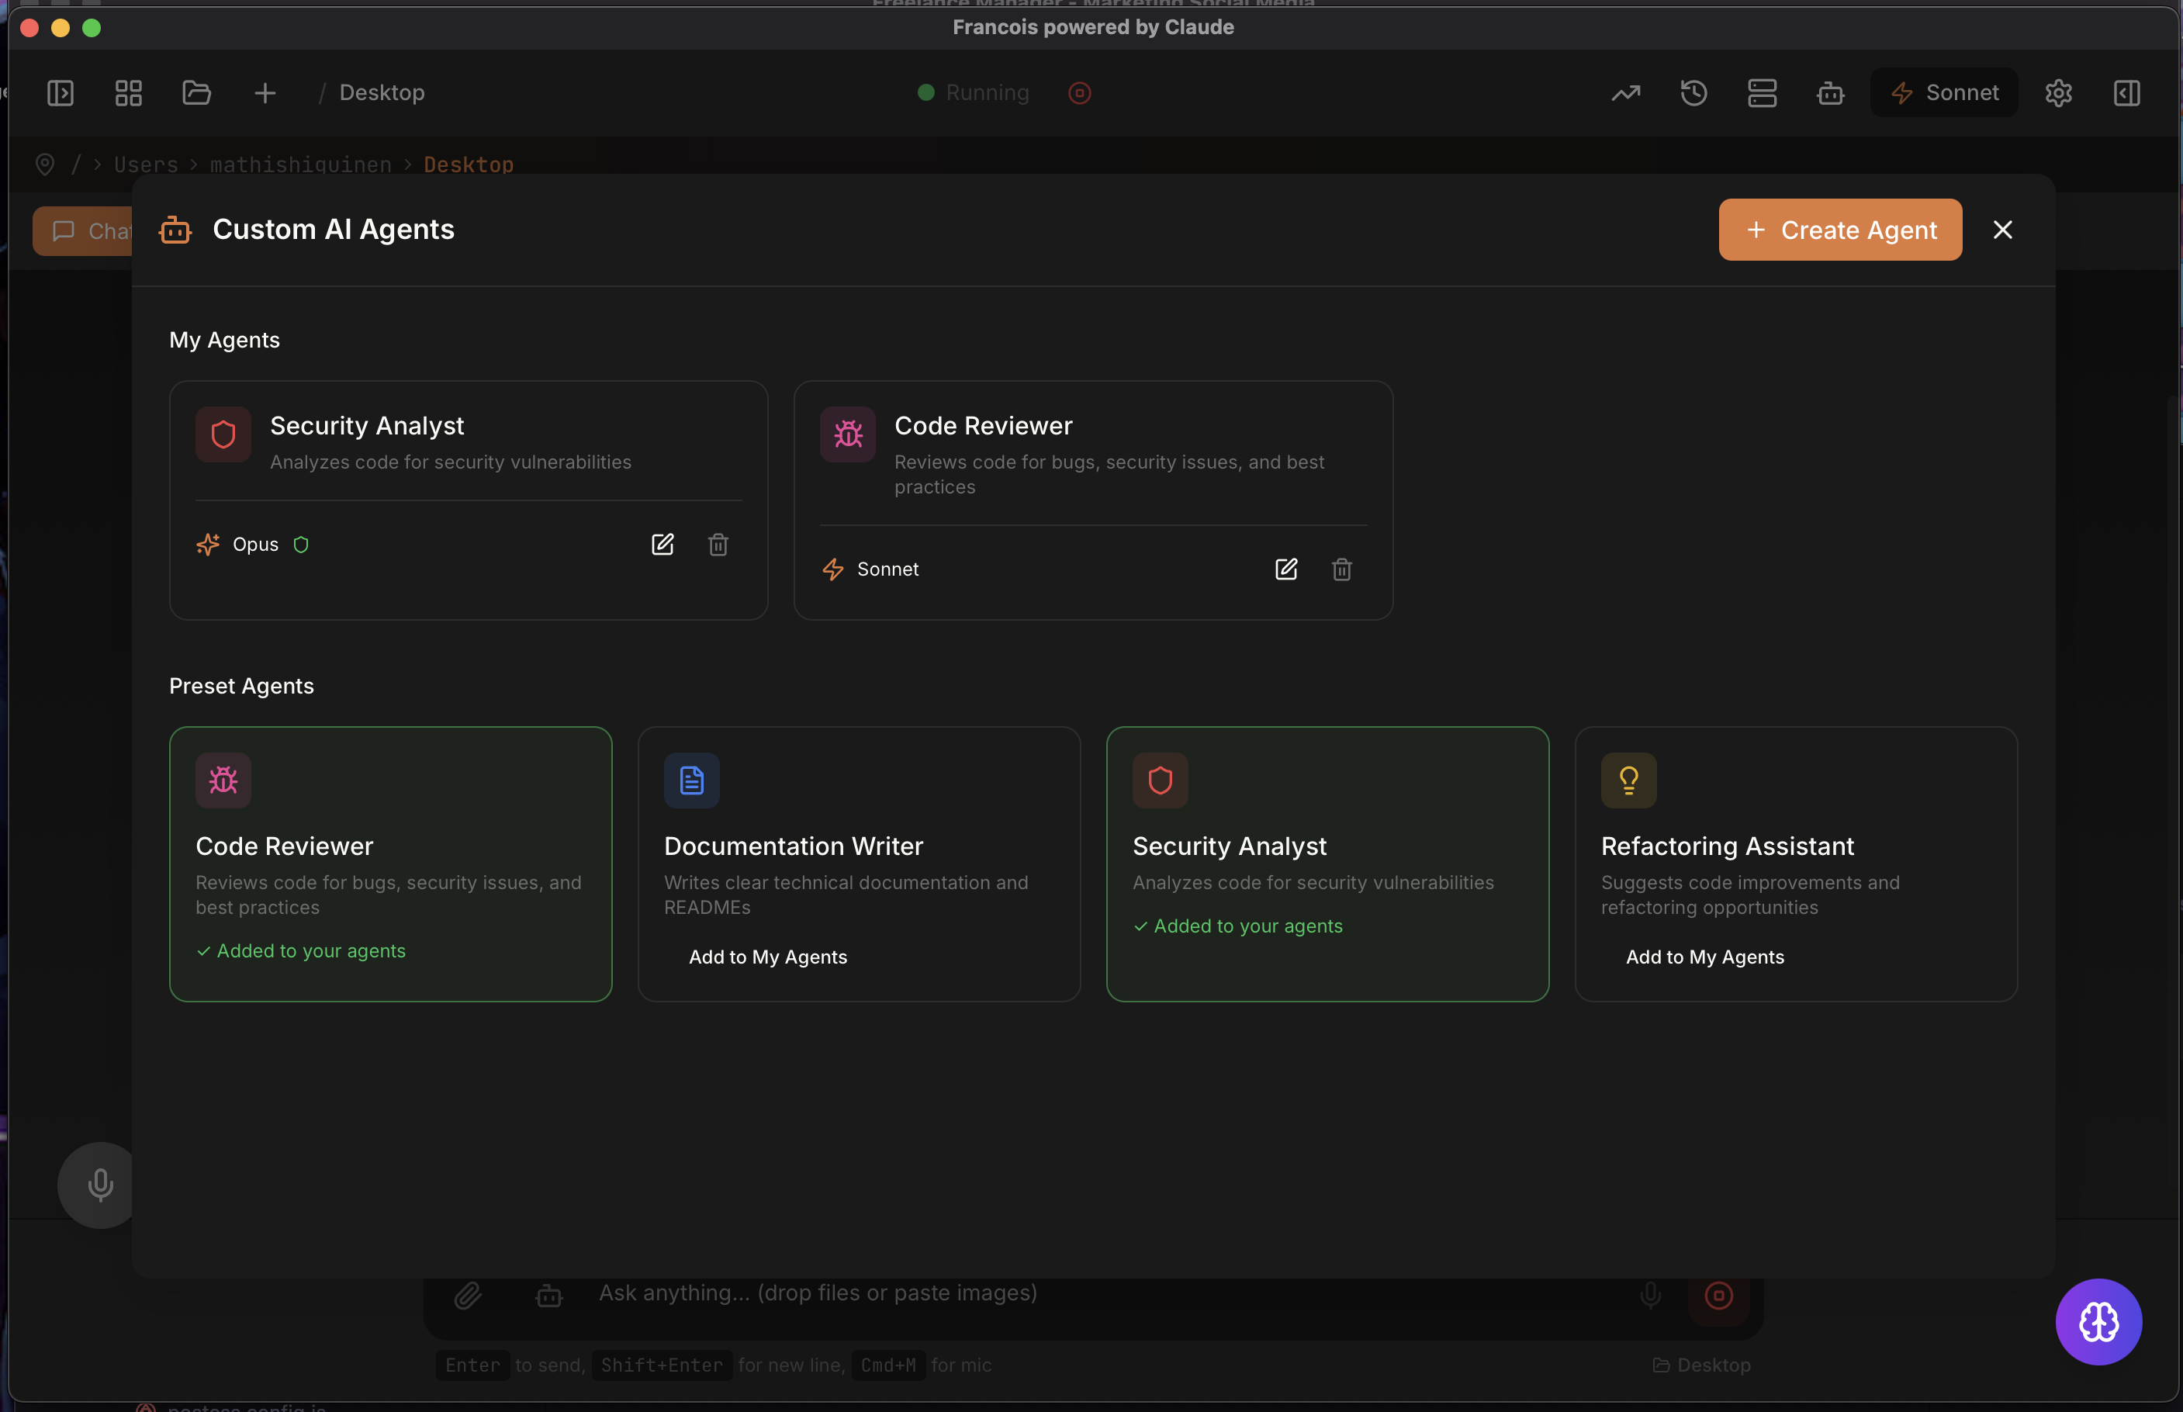
Task: Open the Sonnet model selector
Action: pyautogui.click(x=1943, y=92)
